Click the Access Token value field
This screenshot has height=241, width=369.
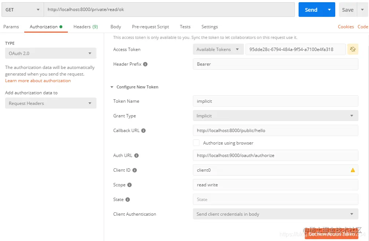pos(295,50)
